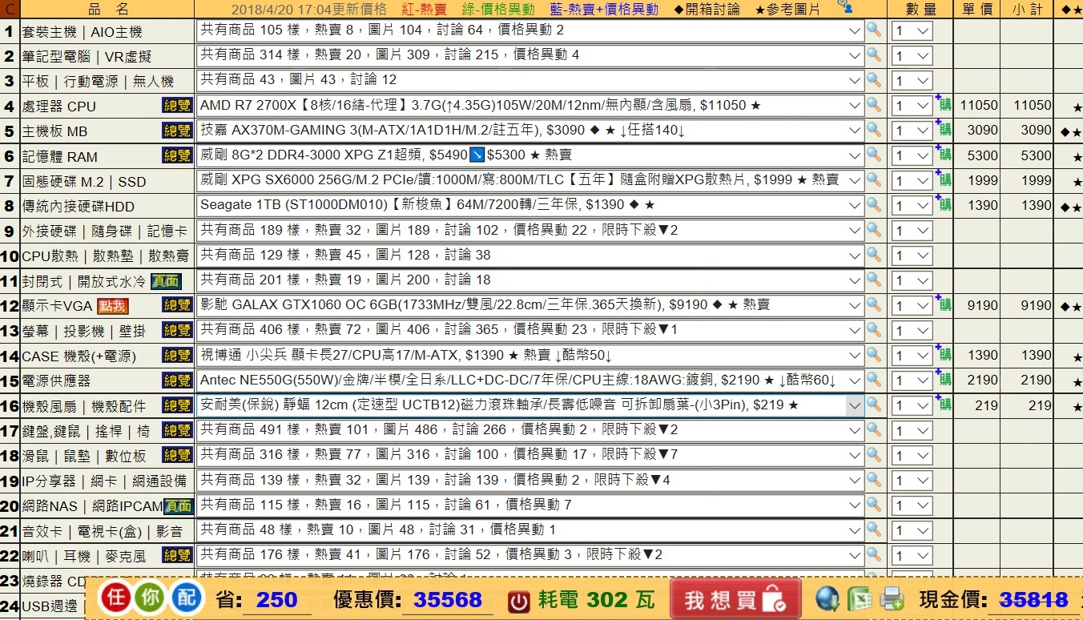
Task: Click the 省 250 value
Action: tap(276, 600)
